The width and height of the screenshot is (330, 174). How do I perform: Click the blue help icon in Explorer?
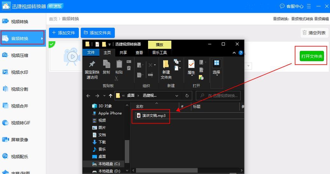[241, 53]
